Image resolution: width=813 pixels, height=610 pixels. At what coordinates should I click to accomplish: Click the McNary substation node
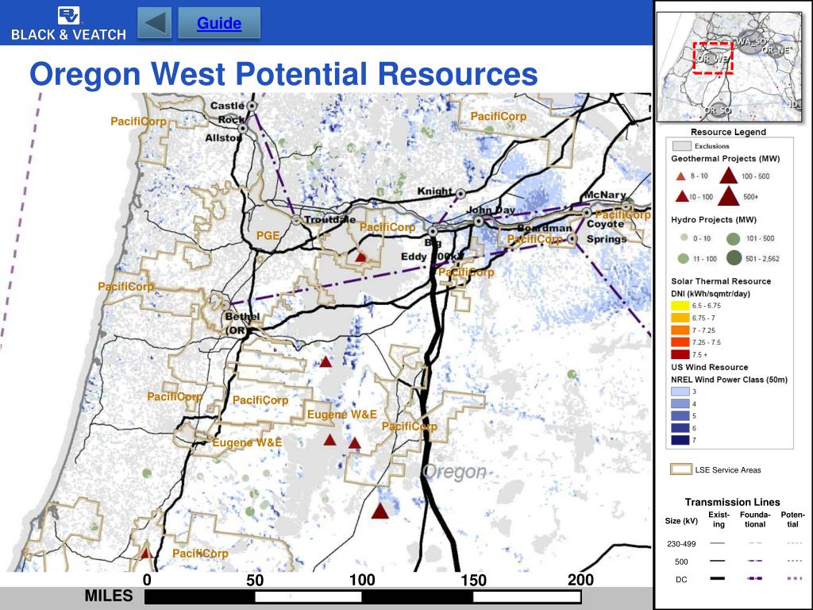pyautogui.click(x=626, y=207)
